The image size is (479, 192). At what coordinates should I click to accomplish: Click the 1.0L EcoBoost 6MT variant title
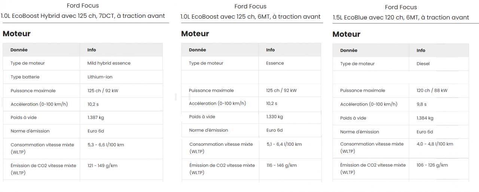pyautogui.click(x=250, y=16)
